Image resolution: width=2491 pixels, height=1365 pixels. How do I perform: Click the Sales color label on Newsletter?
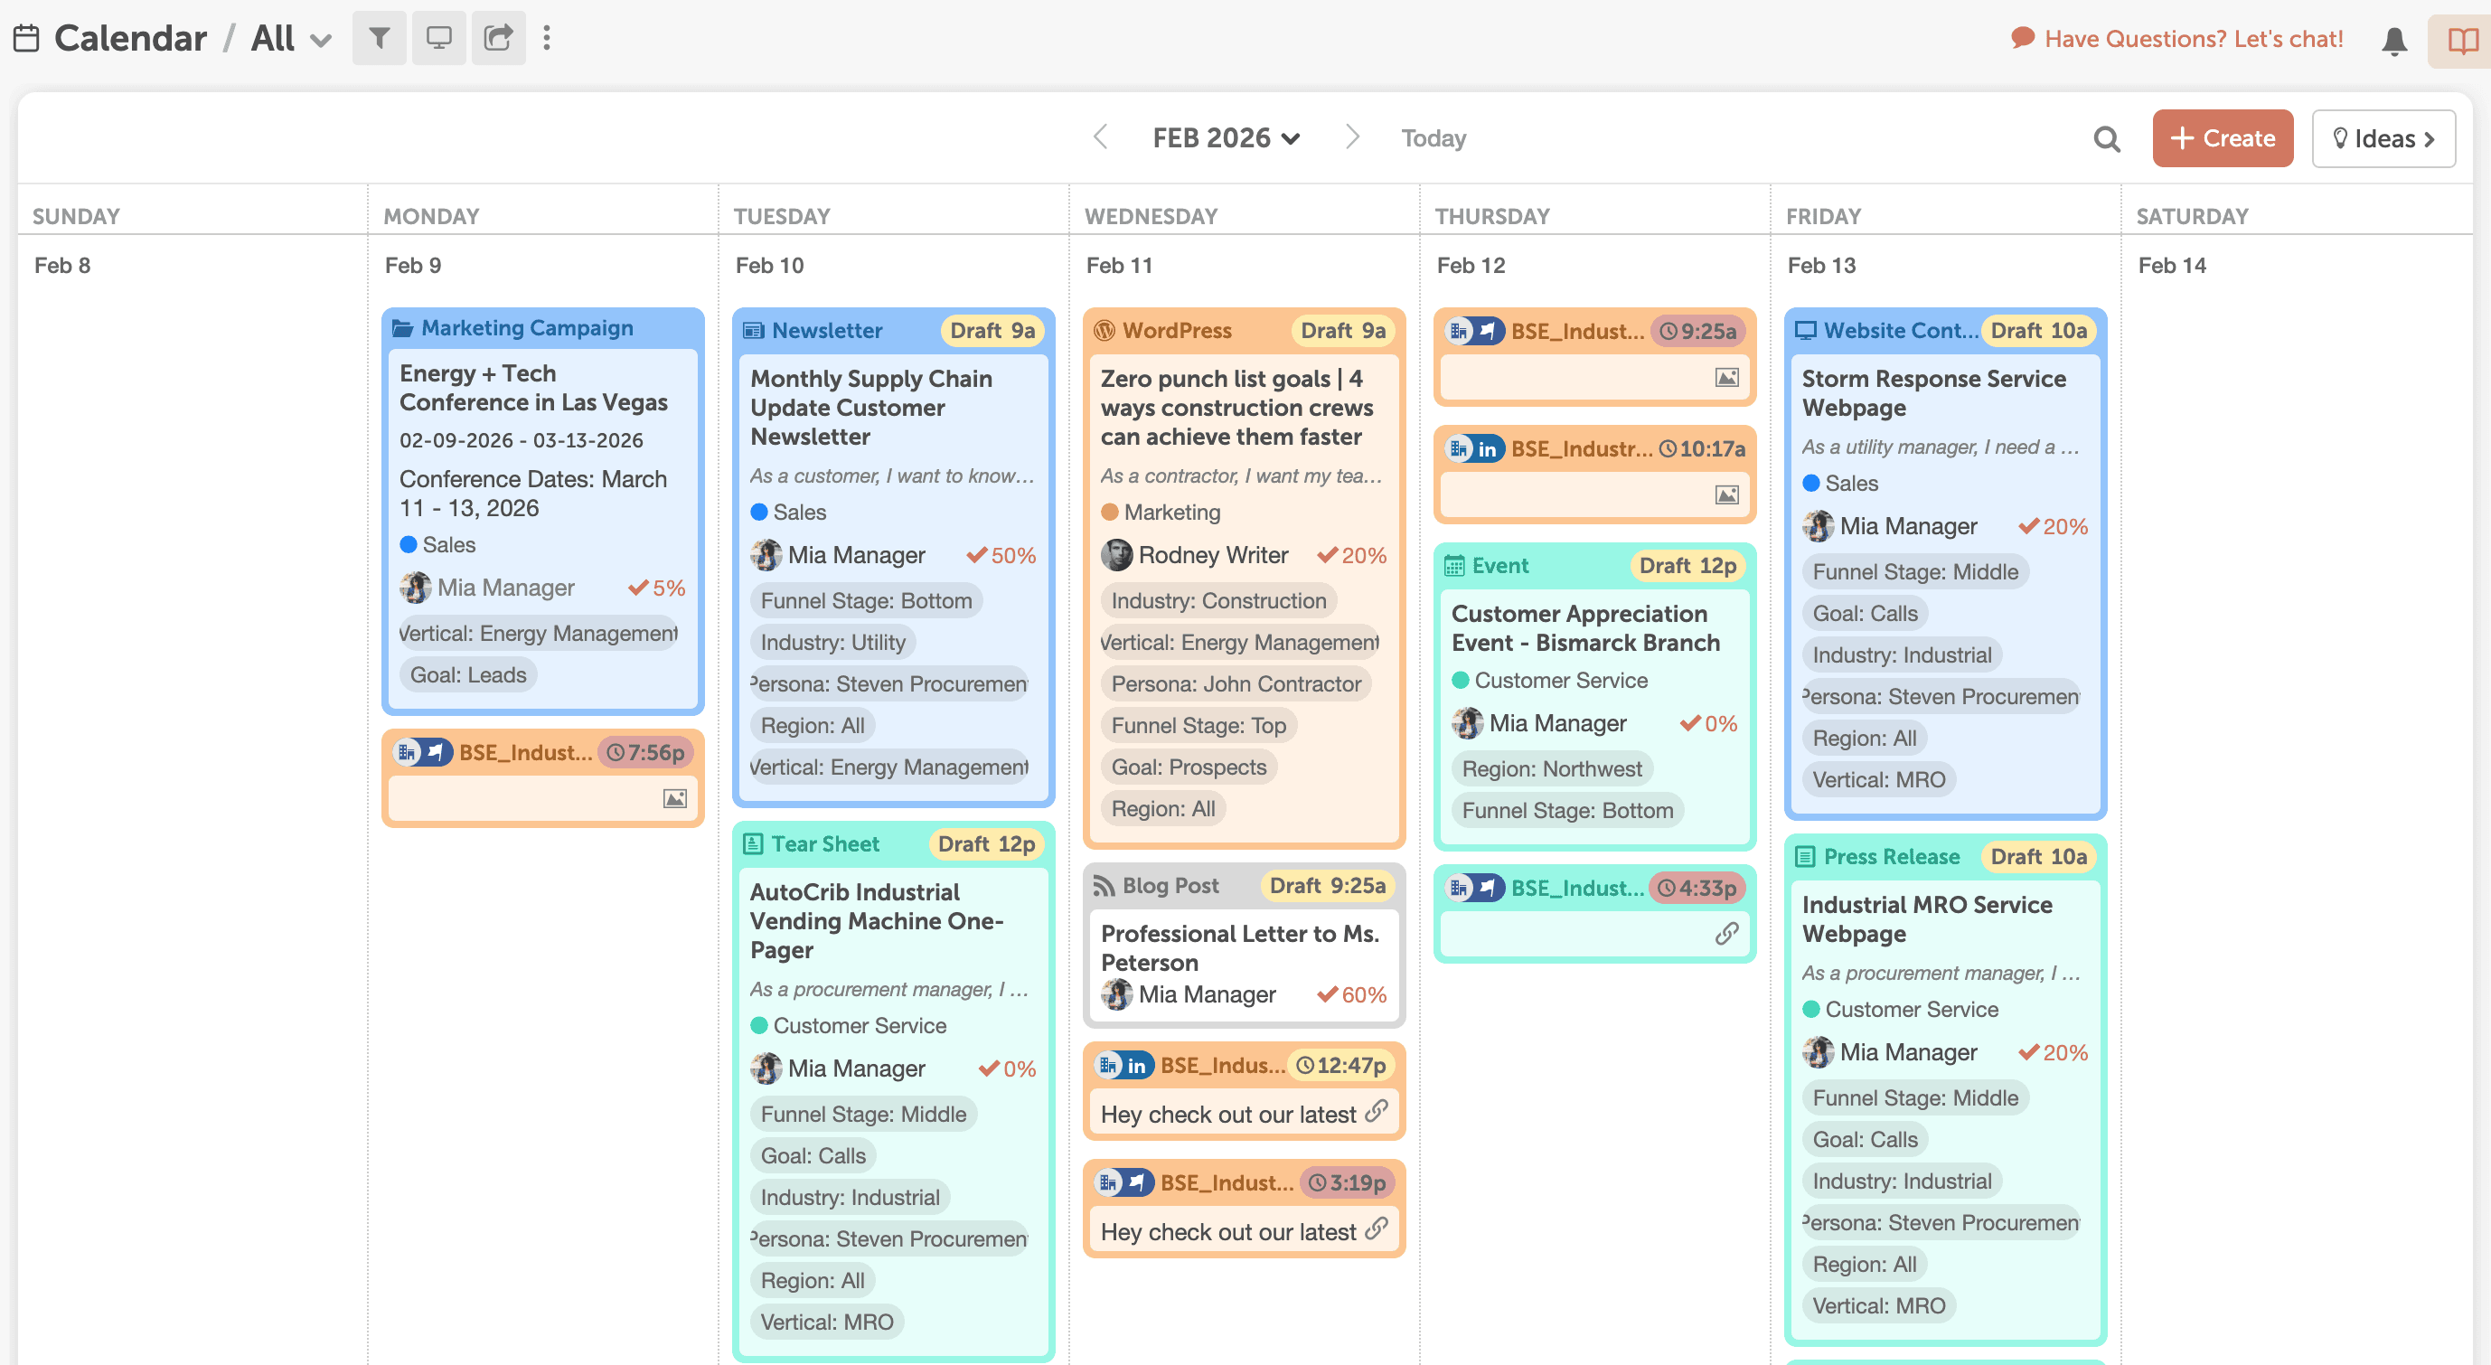coord(788,512)
